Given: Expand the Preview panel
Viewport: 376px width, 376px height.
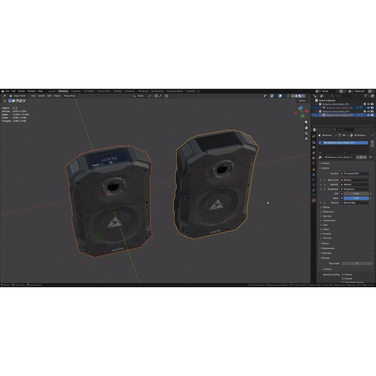Looking at the screenshot, I should coord(320,163).
